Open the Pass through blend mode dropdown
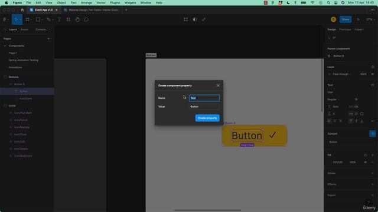The height and width of the screenshot is (212, 378). point(342,74)
